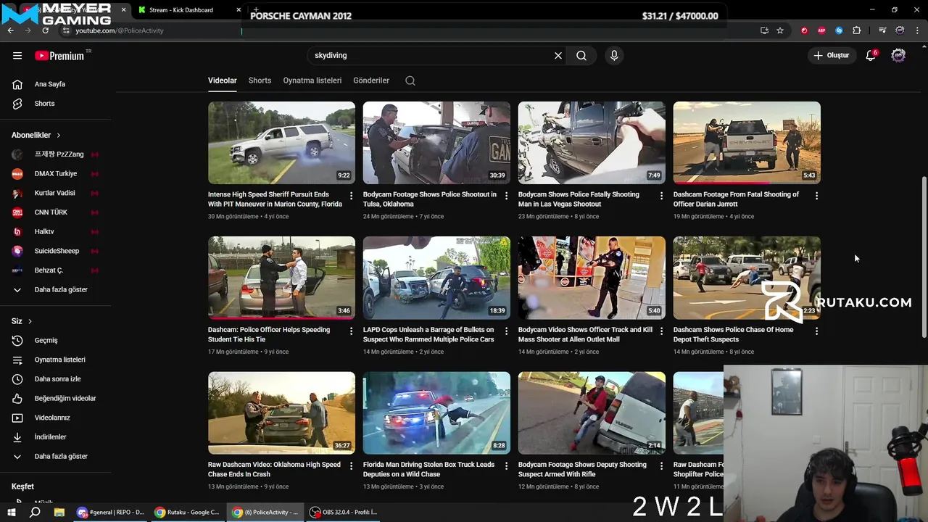Image resolution: width=928 pixels, height=522 pixels.
Task: Open options for Speeding Student Tie video
Action: click(352, 331)
